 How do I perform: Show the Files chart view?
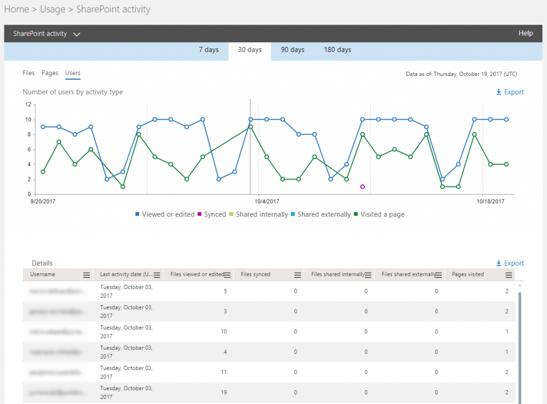pos(29,73)
